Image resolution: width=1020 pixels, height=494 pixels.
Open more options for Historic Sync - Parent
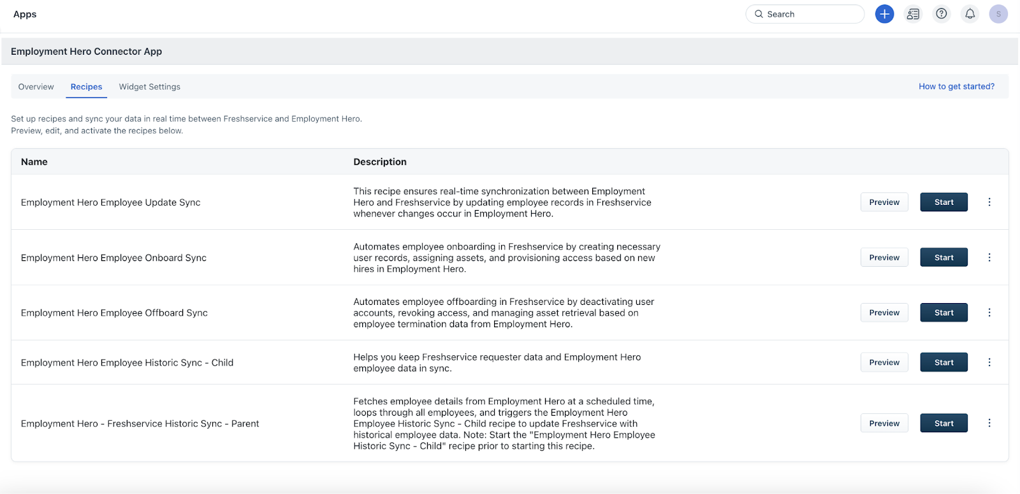(x=989, y=423)
